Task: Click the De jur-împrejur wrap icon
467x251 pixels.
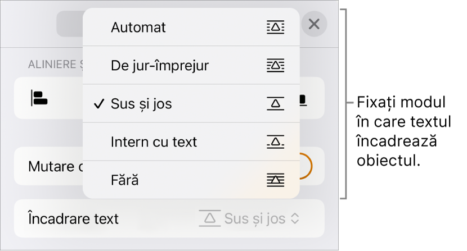Action: [x=275, y=65]
